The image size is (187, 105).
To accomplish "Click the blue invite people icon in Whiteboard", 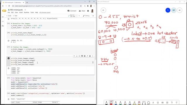I will pos(168,10).
